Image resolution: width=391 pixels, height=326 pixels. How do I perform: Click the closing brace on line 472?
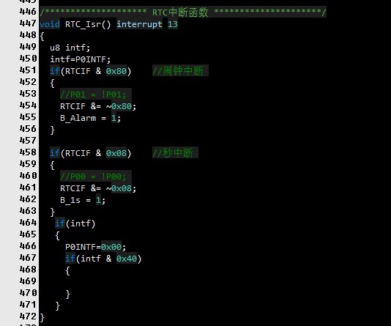click(x=42, y=317)
